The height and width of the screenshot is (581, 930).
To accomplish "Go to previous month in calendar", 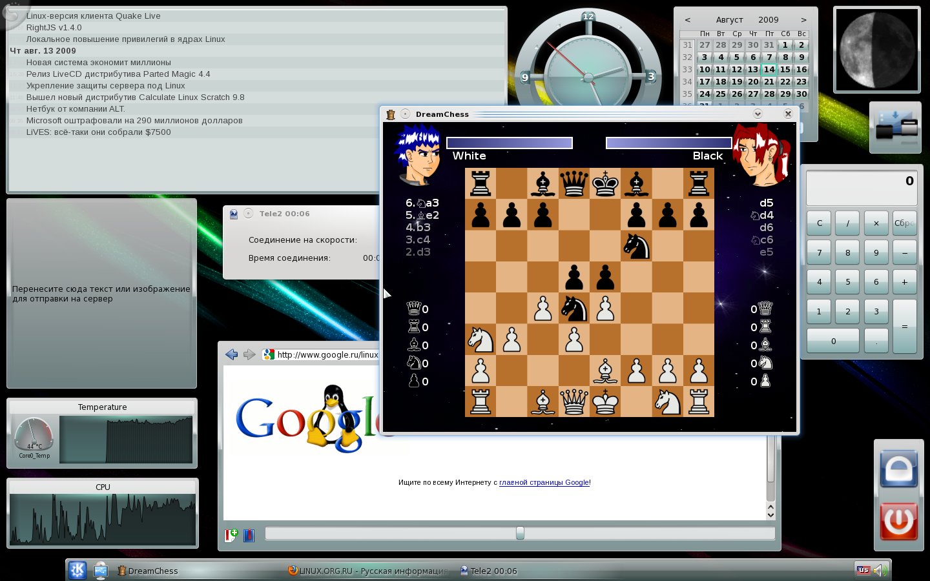I will coord(687,20).
